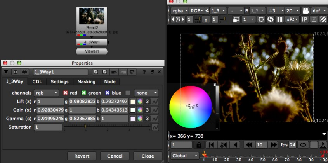Switch to the Settings tab
The image size is (328, 163).
(x=60, y=82)
